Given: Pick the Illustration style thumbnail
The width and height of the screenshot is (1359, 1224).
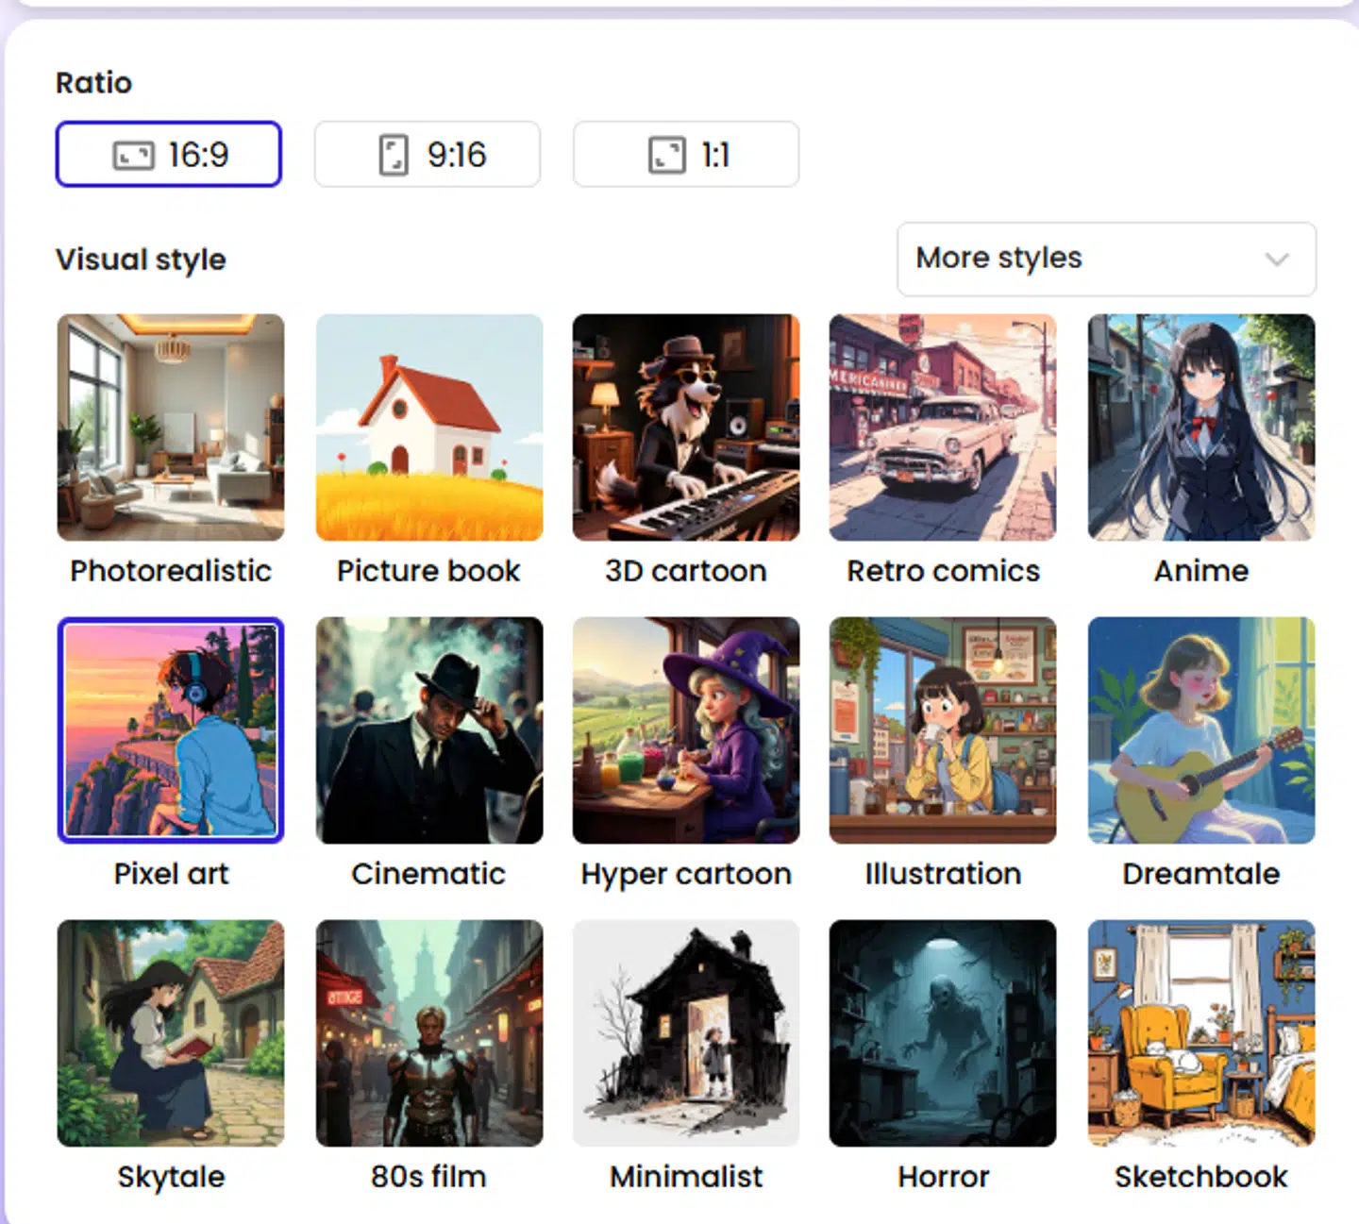Looking at the screenshot, I should coord(943,730).
